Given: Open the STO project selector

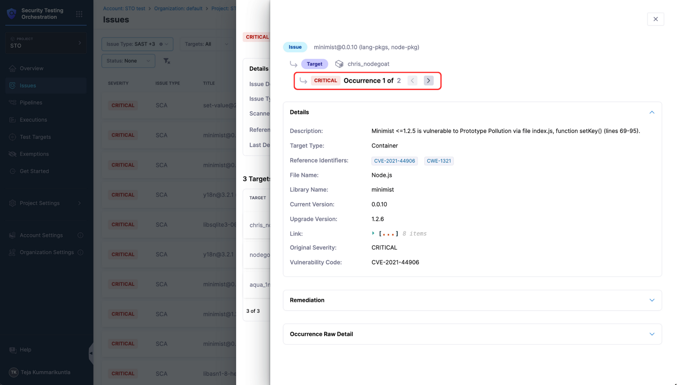Looking at the screenshot, I should (46, 43).
